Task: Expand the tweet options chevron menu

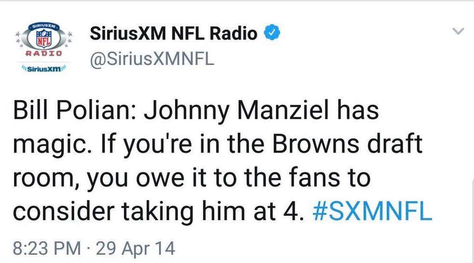Action: 458,31
